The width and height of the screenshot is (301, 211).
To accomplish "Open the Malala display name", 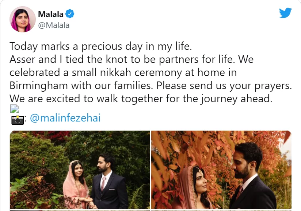I will point(50,15).
